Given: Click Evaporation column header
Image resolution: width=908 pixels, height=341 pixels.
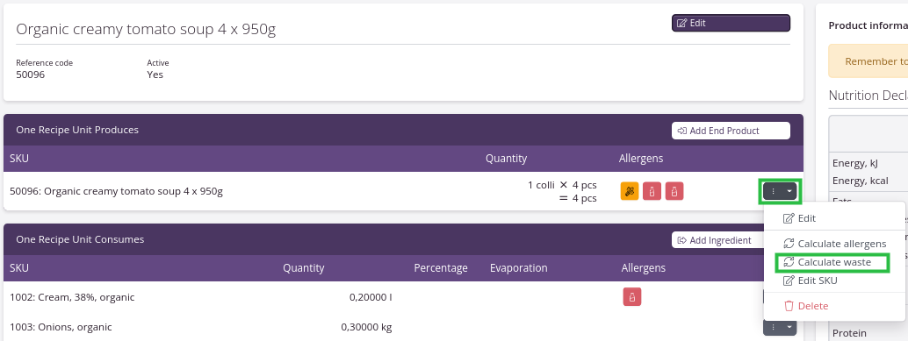Looking at the screenshot, I should coord(518,268).
